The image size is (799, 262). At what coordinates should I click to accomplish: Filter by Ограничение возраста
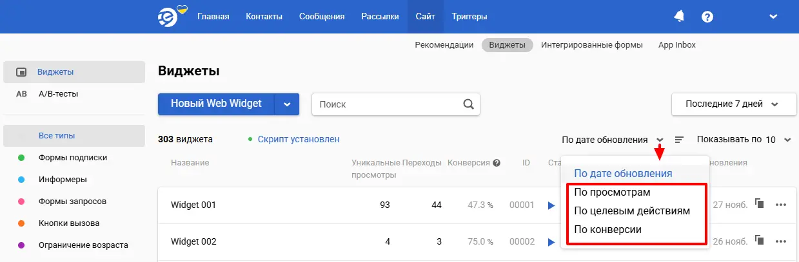pos(83,245)
